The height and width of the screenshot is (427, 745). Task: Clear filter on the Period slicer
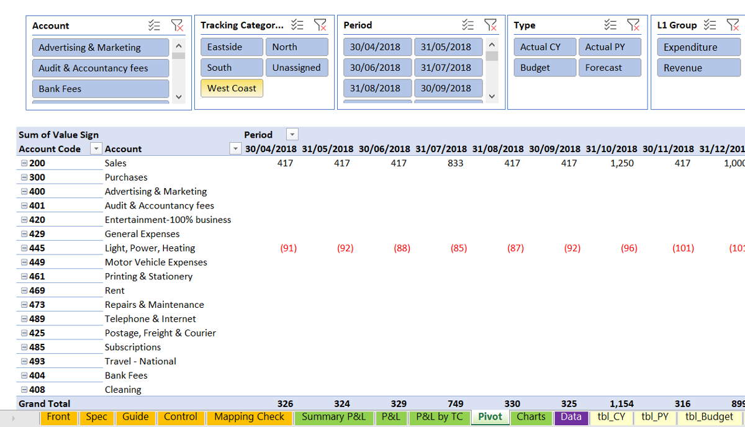(x=490, y=25)
